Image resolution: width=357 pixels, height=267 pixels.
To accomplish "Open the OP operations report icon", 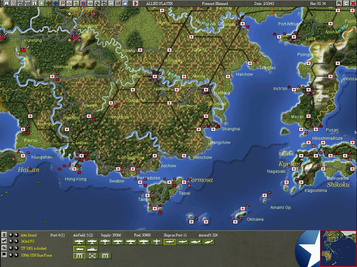I will coord(111,3).
